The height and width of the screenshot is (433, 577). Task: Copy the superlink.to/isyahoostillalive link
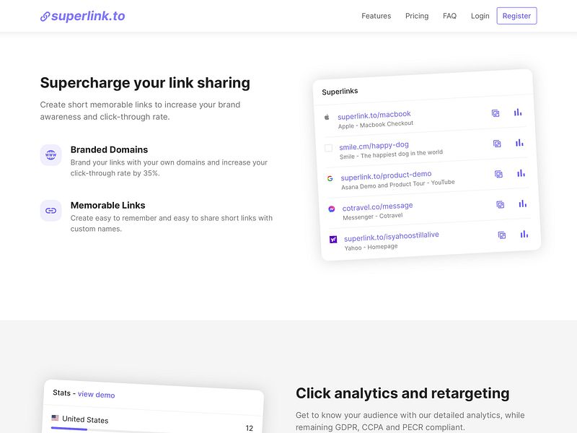[x=501, y=235]
